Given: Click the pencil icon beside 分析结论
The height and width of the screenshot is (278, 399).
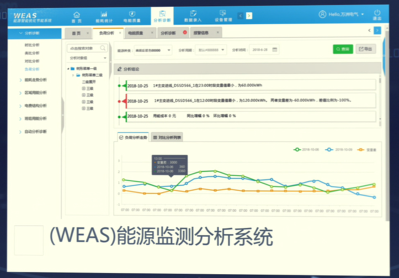Looking at the screenshot, I should [x=119, y=69].
